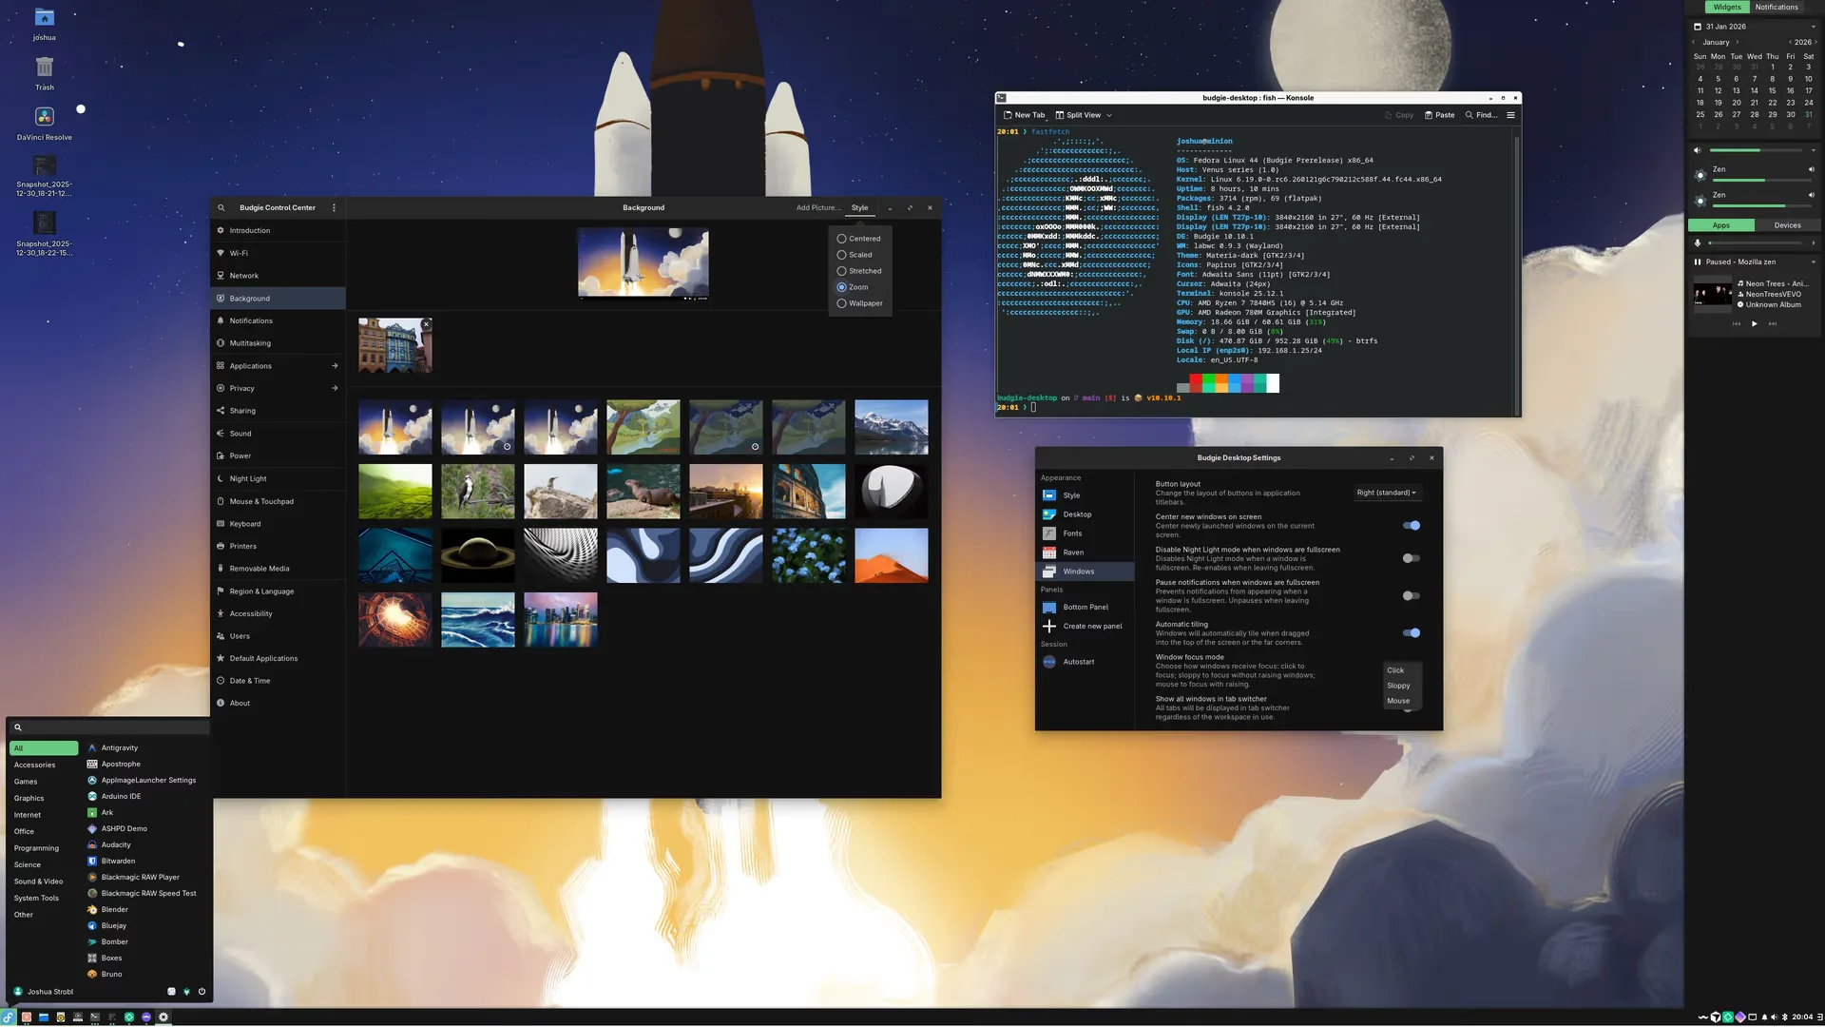Select the Centered background style

[x=842, y=239]
